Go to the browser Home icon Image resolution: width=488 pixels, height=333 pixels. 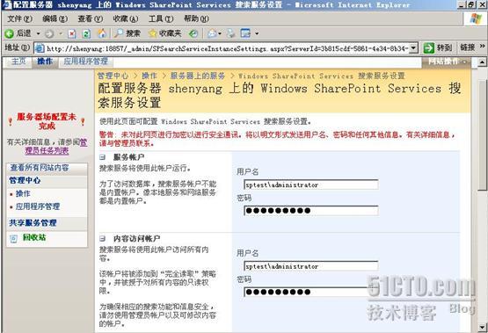[102, 33]
